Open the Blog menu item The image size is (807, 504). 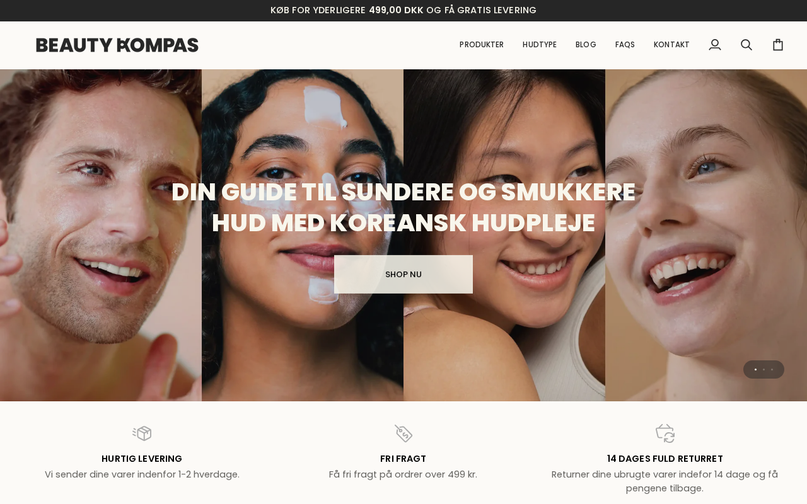coord(586,45)
